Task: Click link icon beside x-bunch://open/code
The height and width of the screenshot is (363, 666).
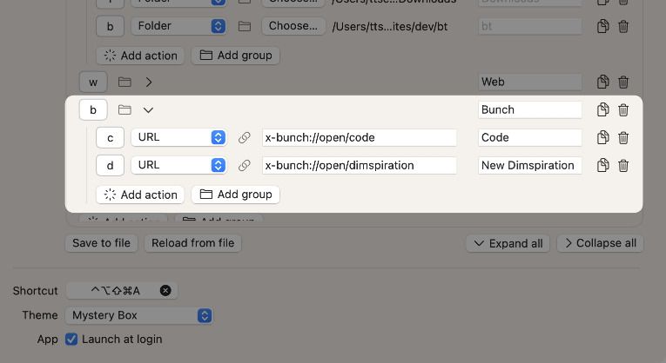Action: click(245, 137)
